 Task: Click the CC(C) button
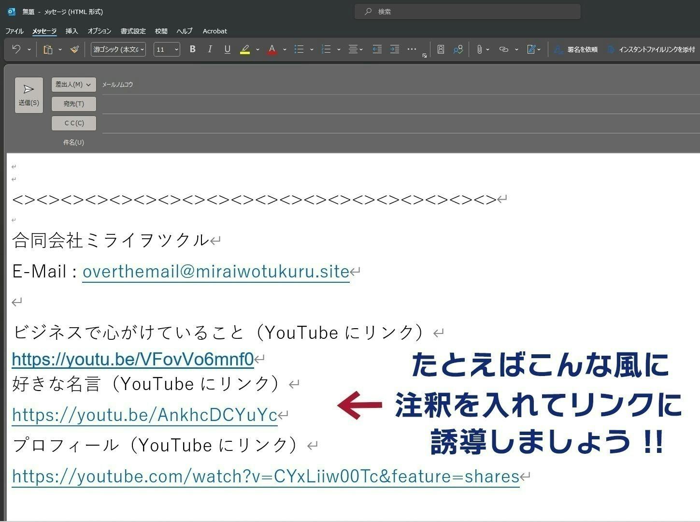[74, 123]
